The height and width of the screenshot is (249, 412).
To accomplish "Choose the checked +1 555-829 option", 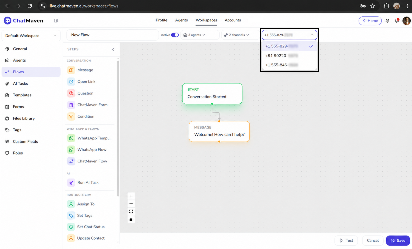I will [x=290, y=46].
